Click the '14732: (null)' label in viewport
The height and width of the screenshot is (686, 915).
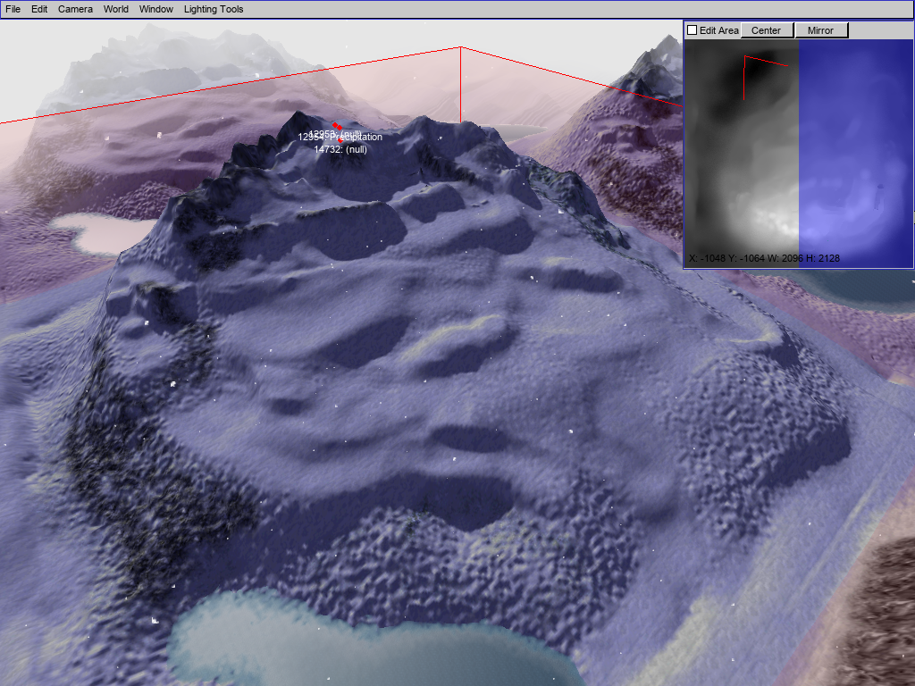point(340,149)
